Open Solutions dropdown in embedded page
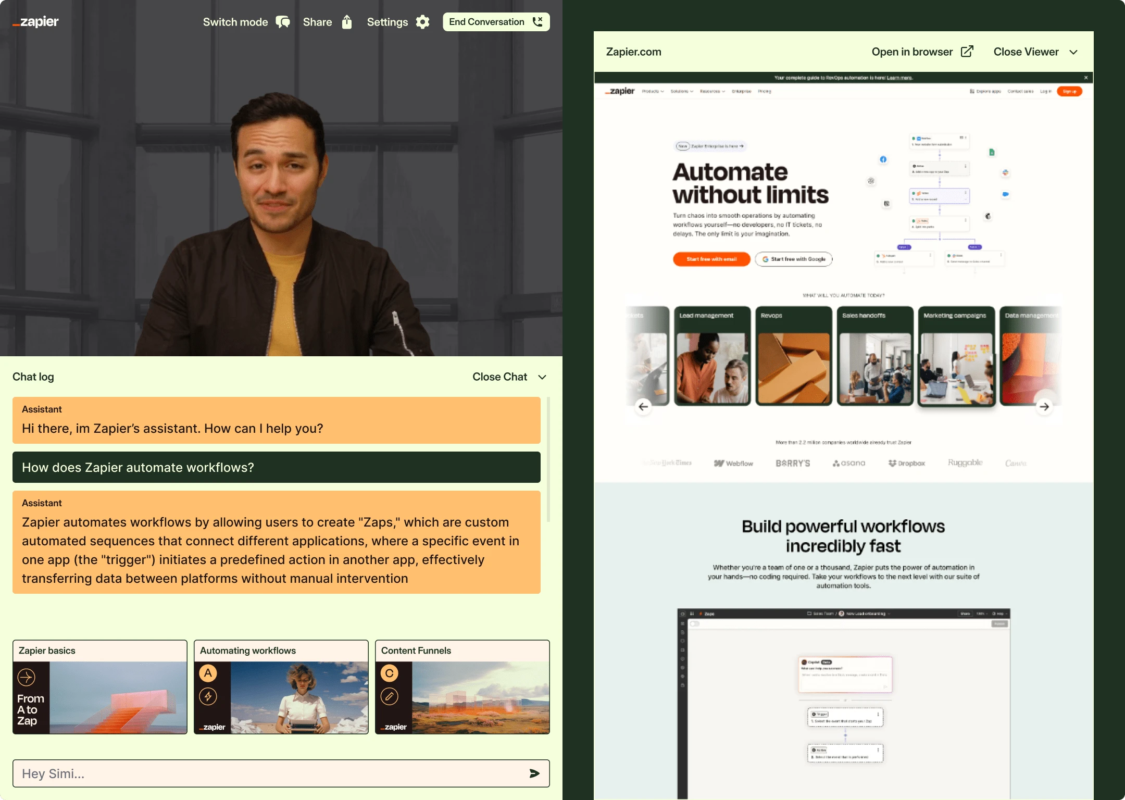 pos(681,91)
